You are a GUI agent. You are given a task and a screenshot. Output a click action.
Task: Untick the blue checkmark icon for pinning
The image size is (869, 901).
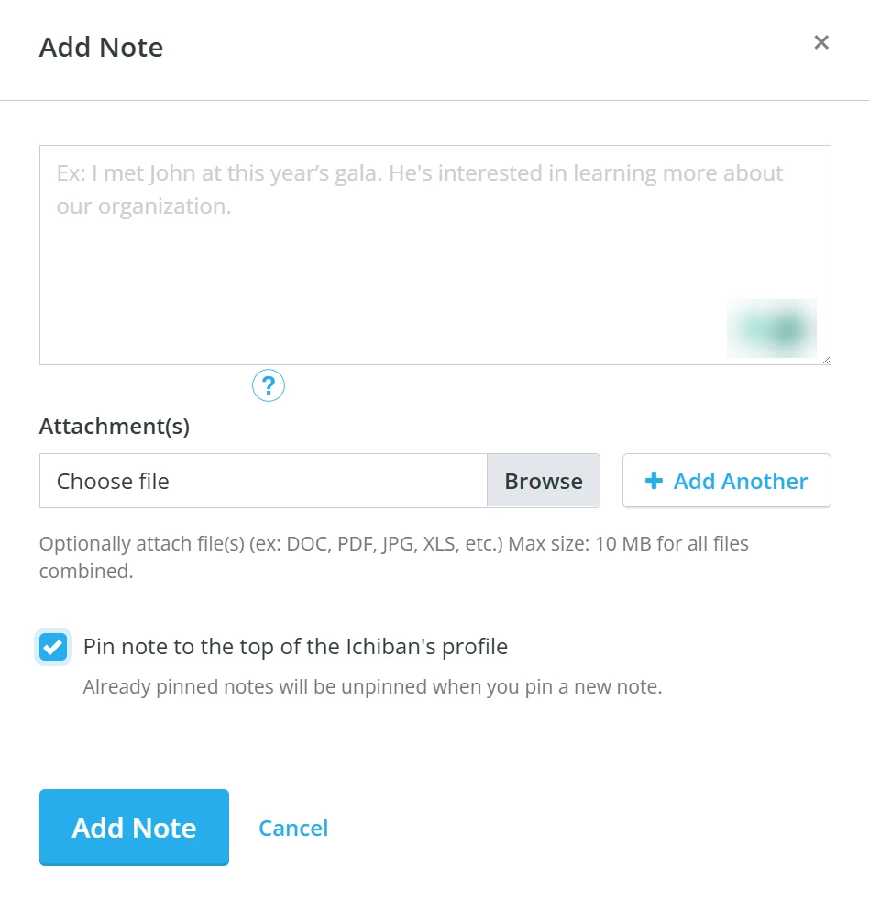coord(53,648)
